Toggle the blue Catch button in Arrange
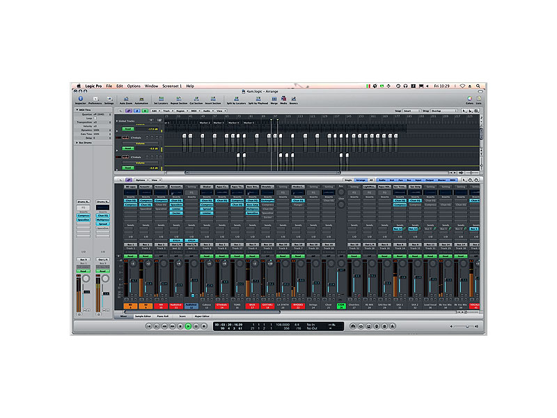This screenshot has width=557, height=418. click(136, 111)
